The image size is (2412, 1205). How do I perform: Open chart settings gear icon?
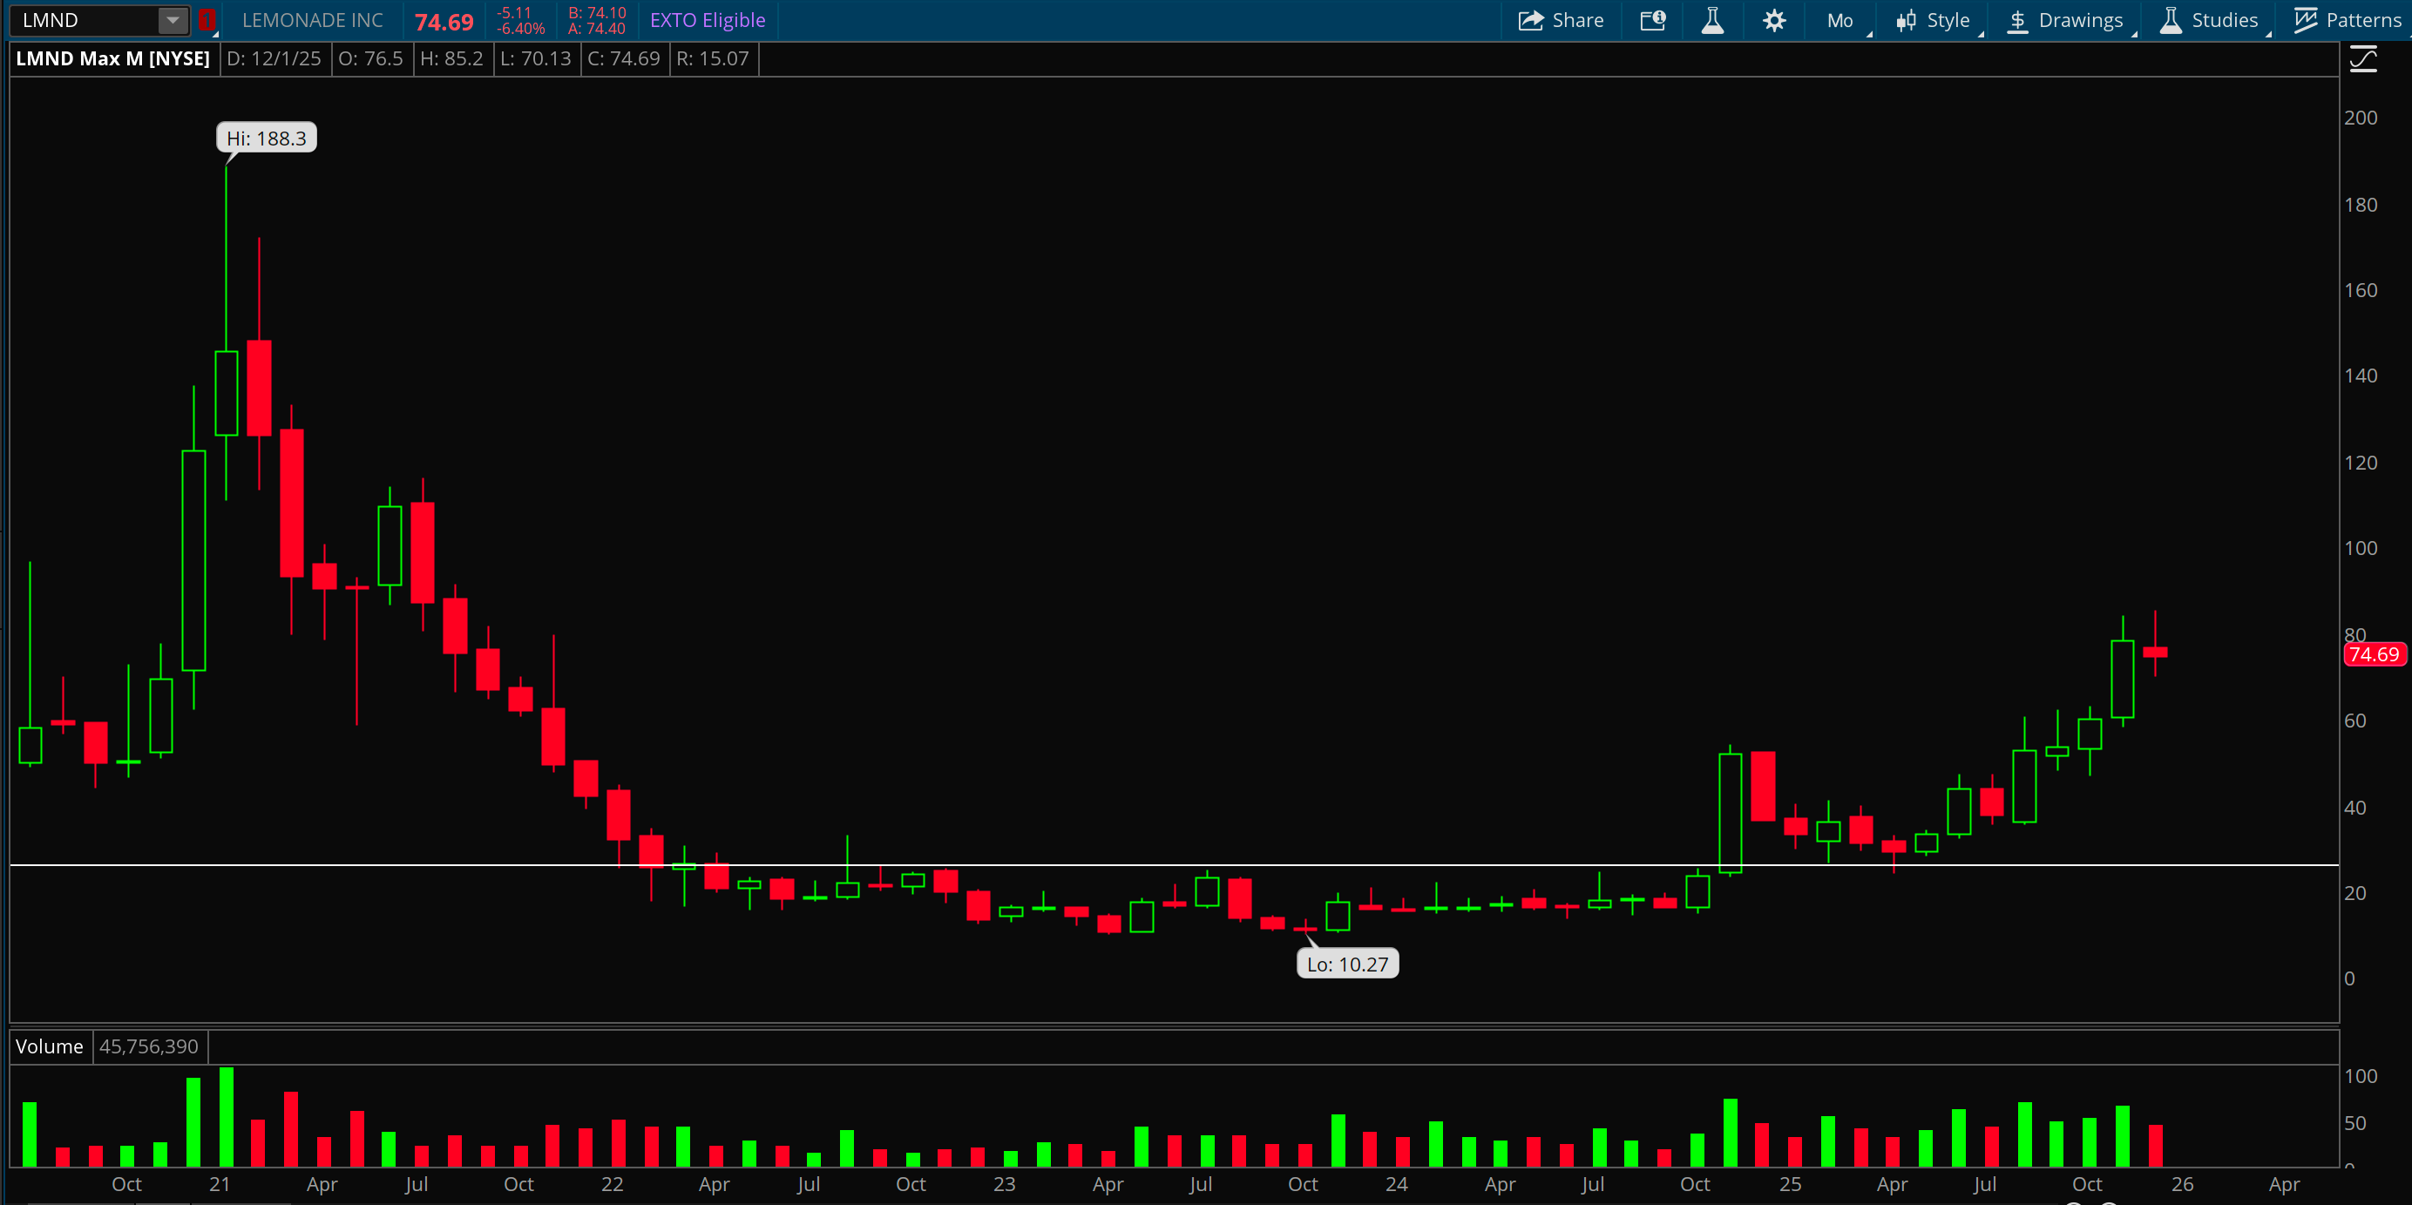1773,21
